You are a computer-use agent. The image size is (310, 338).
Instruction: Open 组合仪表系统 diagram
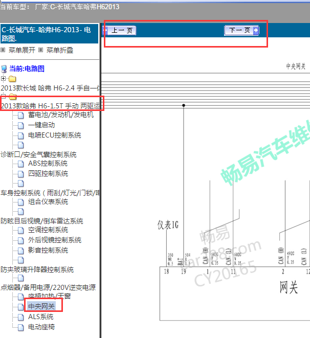tap(48, 202)
